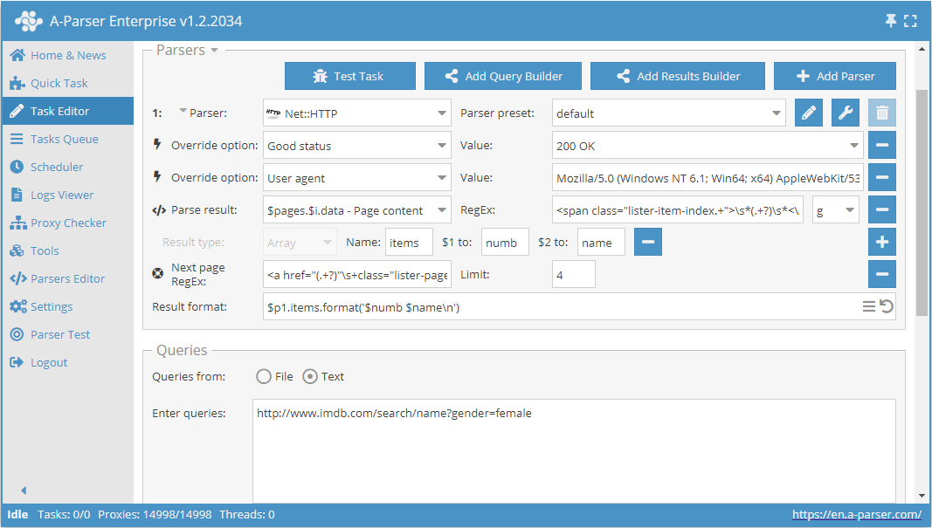Select the Text queries radio button
The width and height of the screenshot is (932, 528).
point(311,376)
